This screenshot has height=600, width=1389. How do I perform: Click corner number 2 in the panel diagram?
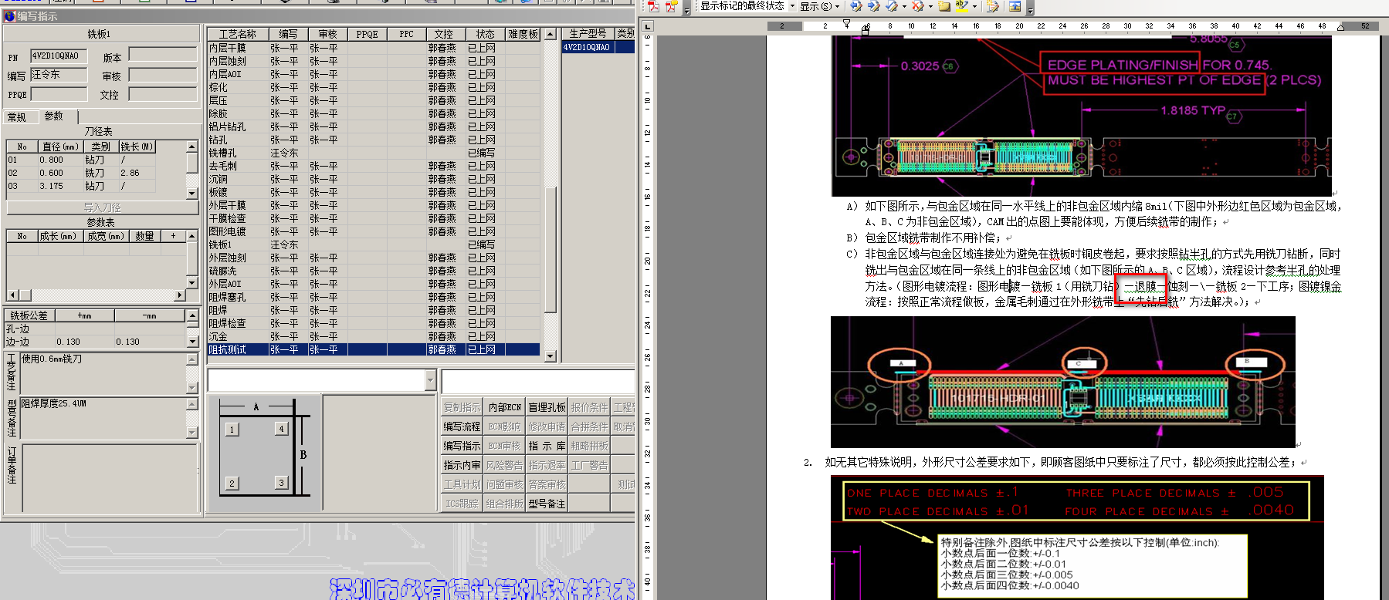coord(232,484)
